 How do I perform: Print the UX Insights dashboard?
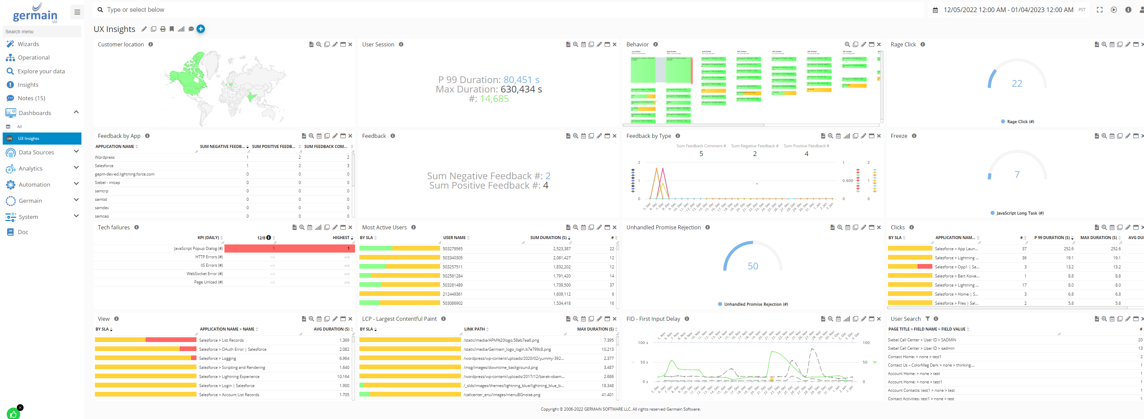click(x=162, y=28)
